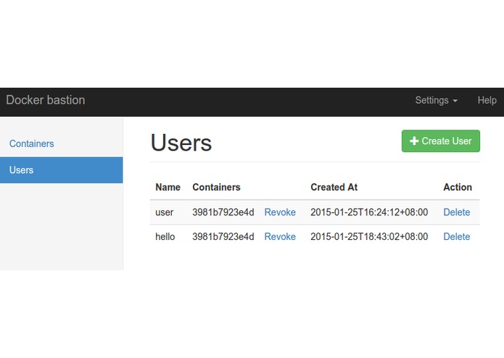Select the name cell 'user'
The width and height of the screenshot is (504, 358).
coord(164,212)
